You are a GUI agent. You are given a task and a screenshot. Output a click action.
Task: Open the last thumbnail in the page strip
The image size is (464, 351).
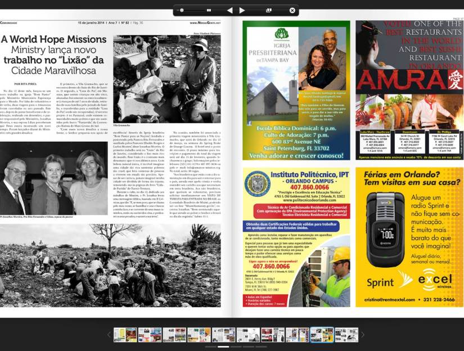(346, 335)
